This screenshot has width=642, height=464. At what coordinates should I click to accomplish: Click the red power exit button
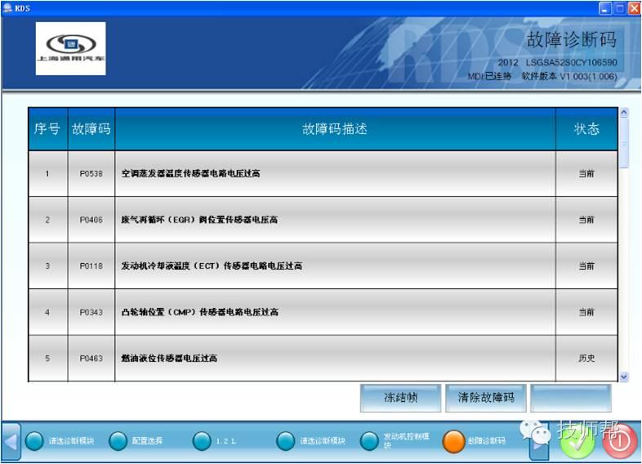coord(619,441)
